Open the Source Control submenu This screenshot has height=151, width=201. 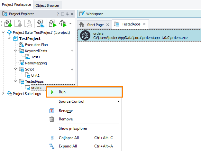[71, 101]
